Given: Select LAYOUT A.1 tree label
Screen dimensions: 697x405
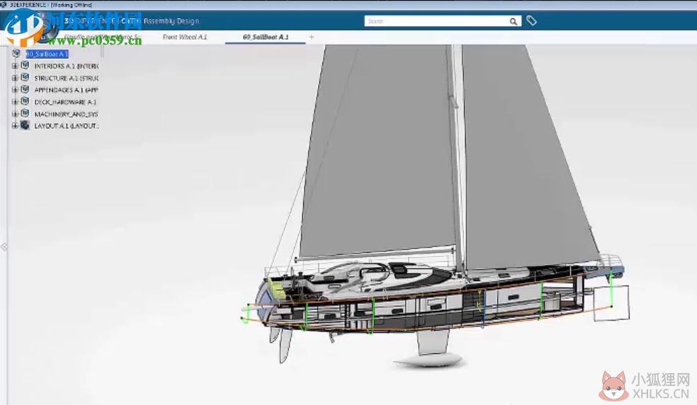Looking at the screenshot, I should click(67, 126).
